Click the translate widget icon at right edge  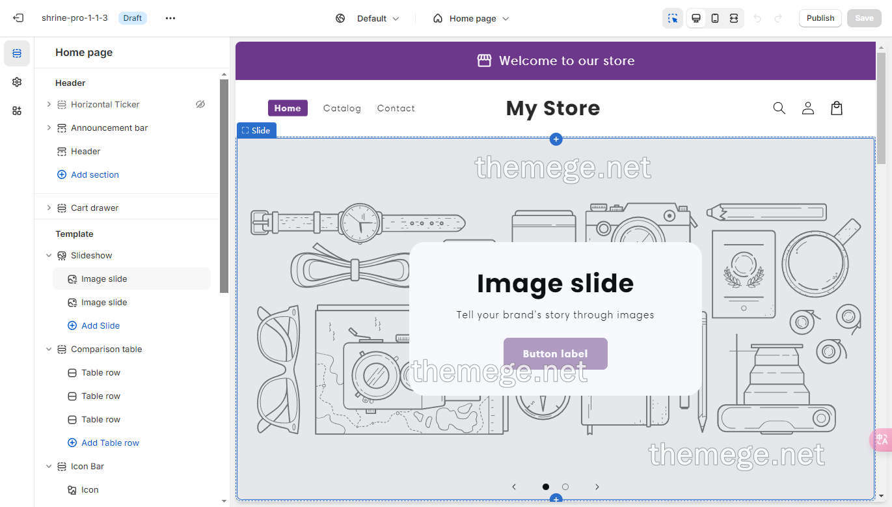[x=881, y=440]
